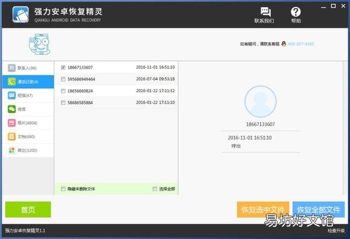Screen dimensions: 350x239
Task: Click the 18667133607 number under the avatar
Action: point(260,124)
